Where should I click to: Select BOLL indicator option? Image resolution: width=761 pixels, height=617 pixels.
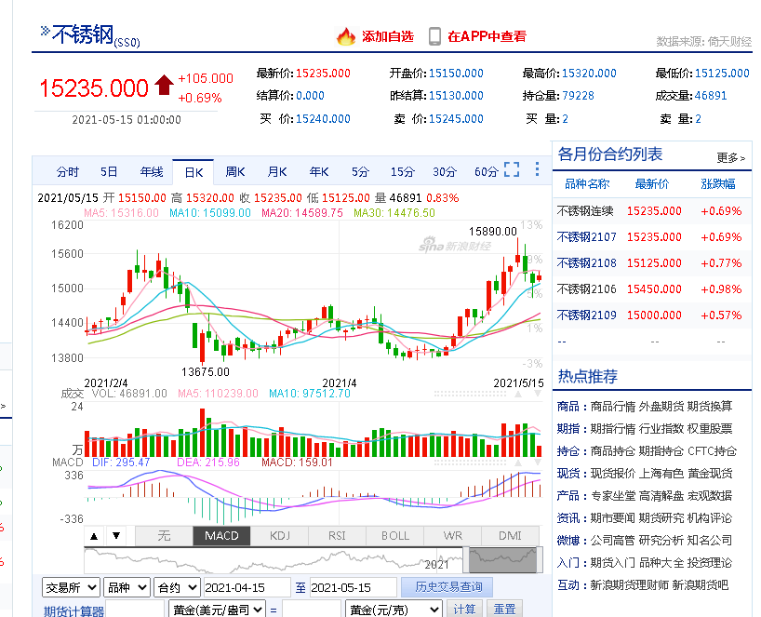[x=395, y=536]
